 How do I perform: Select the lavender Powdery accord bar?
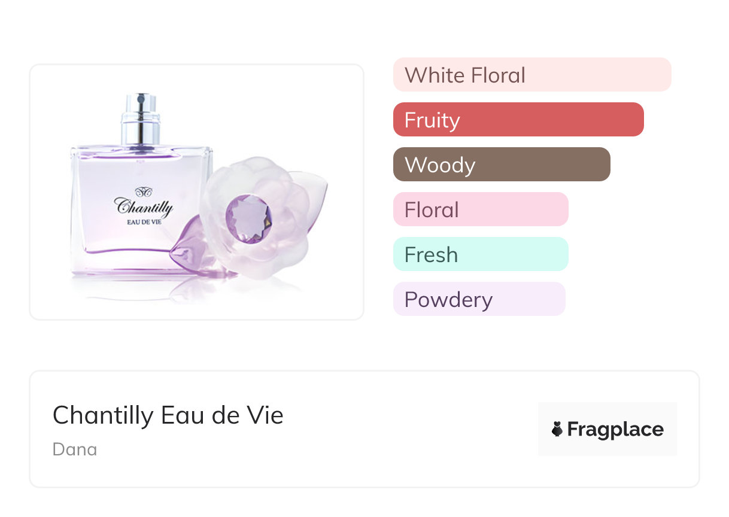479,299
